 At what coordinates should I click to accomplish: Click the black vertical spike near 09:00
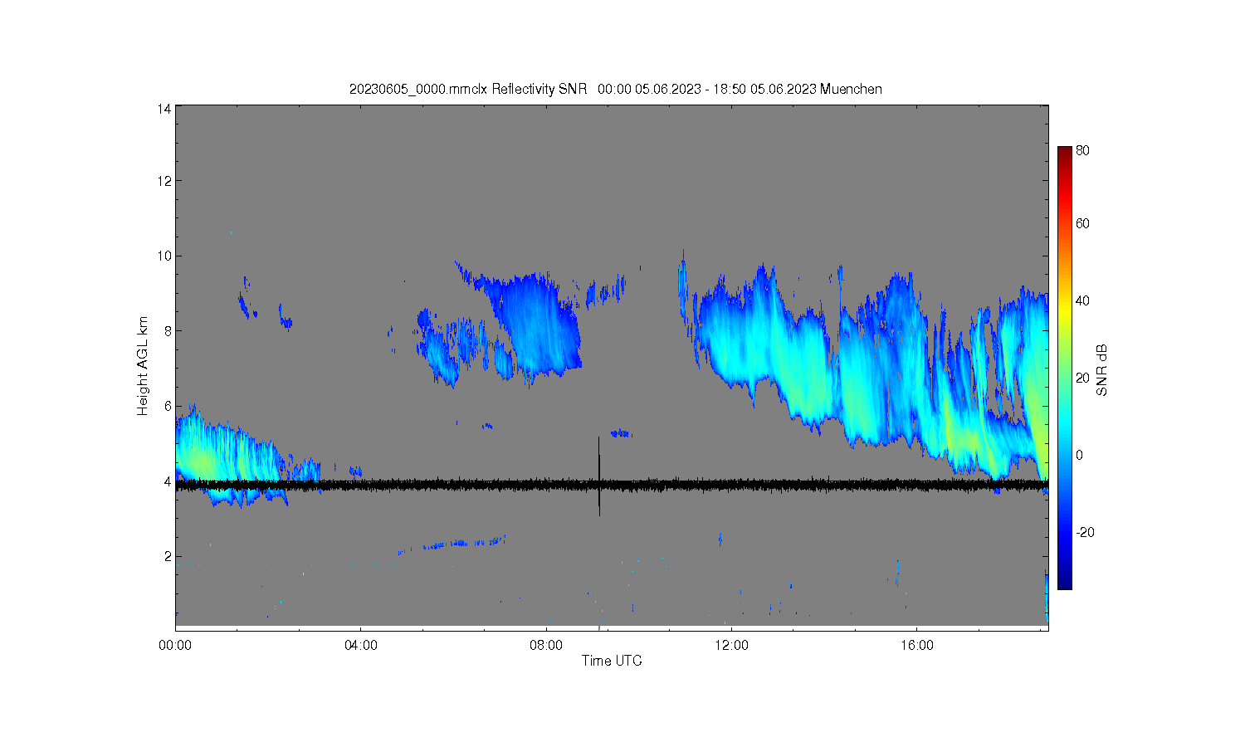pos(598,476)
